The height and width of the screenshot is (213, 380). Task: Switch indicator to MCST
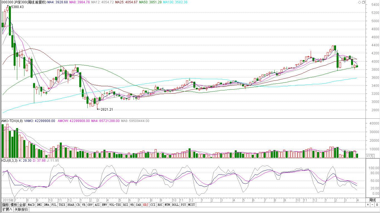click(x=191, y=205)
